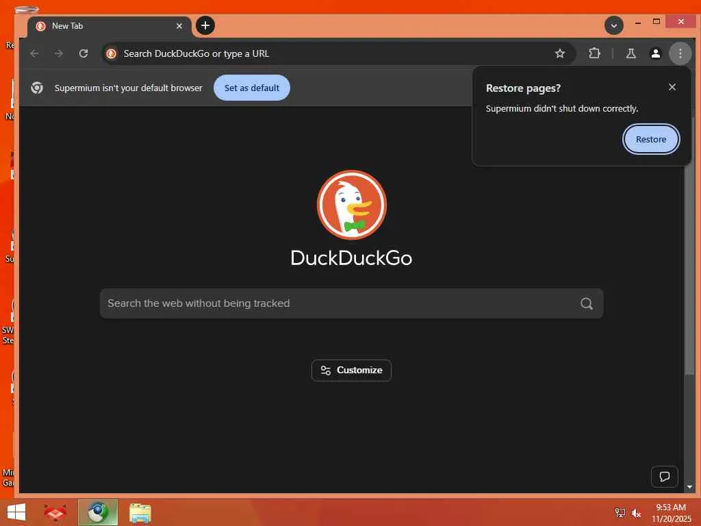The width and height of the screenshot is (701, 526).
Task: Open the feedback chat bubble icon
Action: point(664,477)
